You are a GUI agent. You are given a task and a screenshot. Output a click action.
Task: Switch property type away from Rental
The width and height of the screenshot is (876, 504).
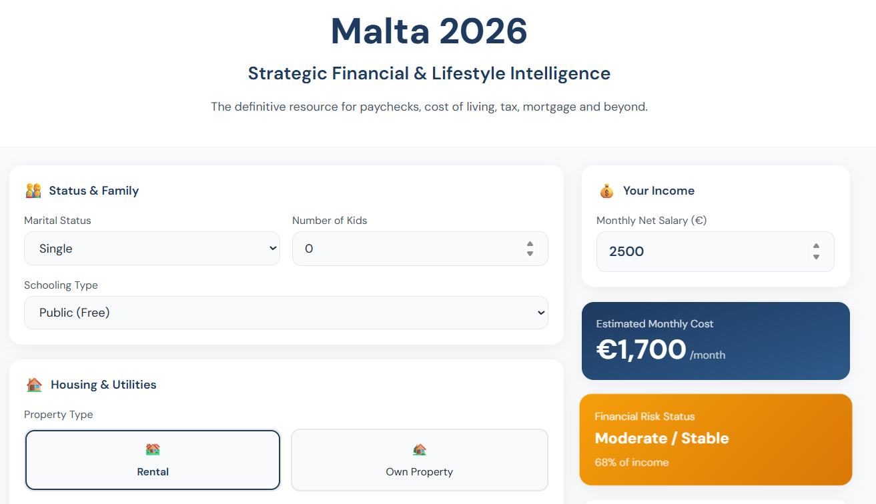pyautogui.click(x=419, y=460)
